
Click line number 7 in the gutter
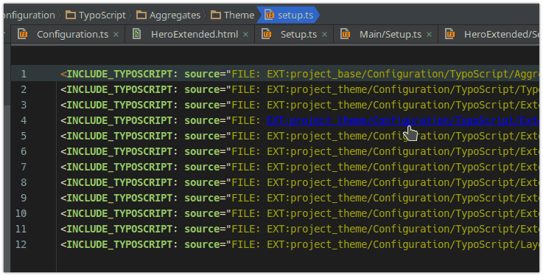[x=24, y=167]
